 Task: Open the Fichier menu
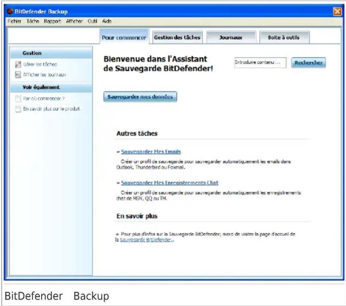[14, 21]
